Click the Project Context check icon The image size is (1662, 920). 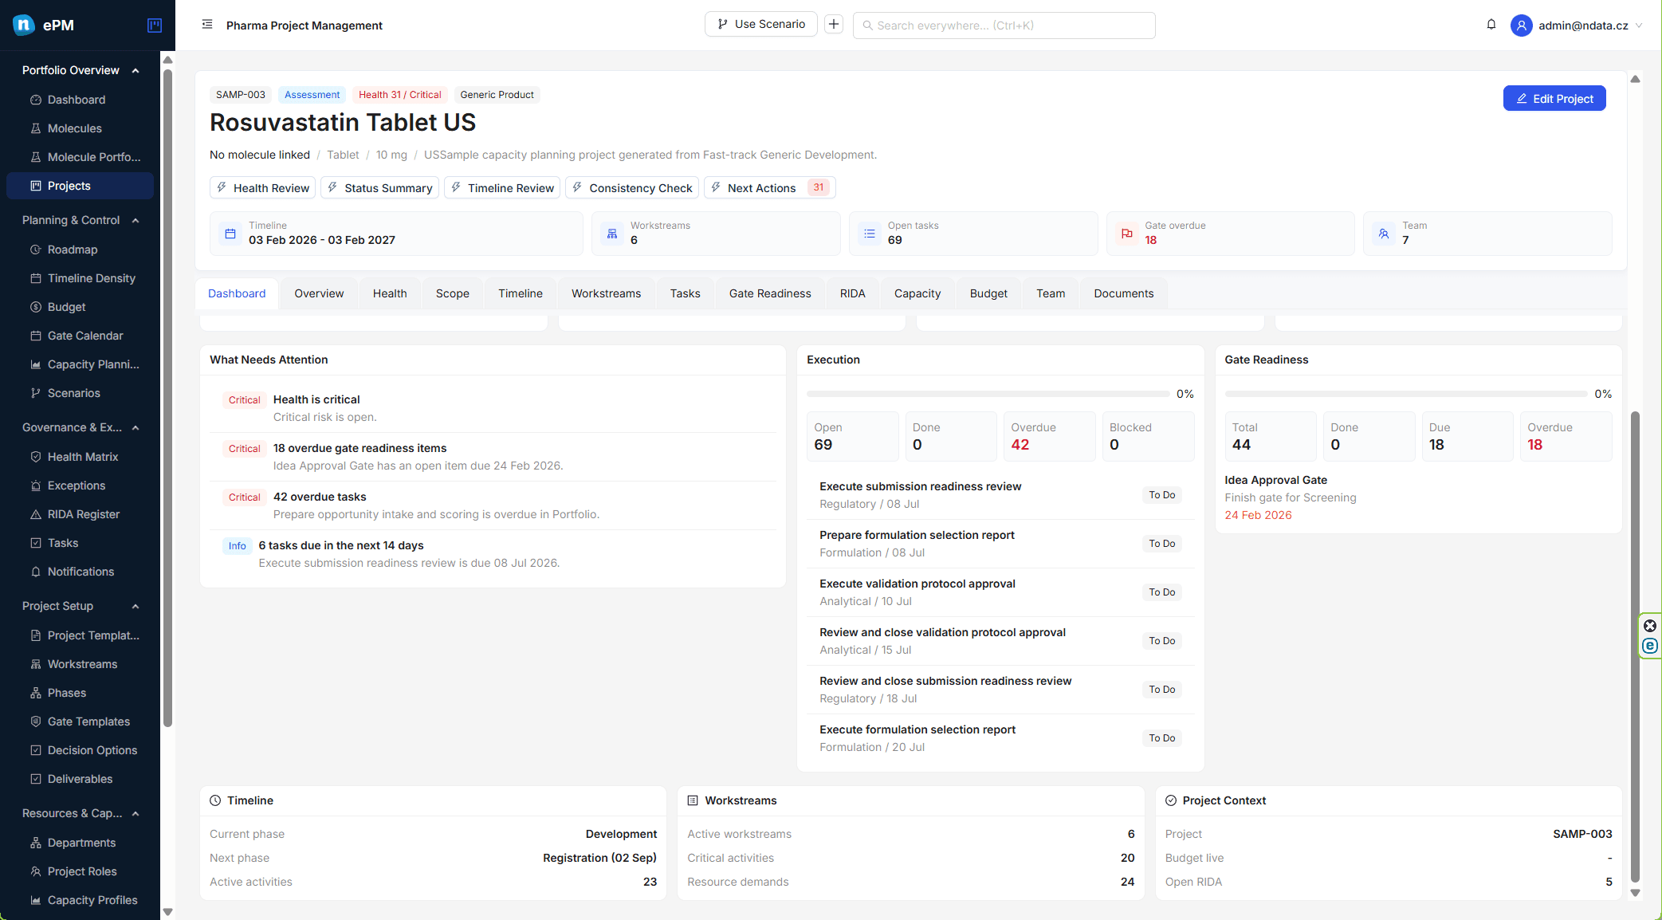click(x=1171, y=800)
